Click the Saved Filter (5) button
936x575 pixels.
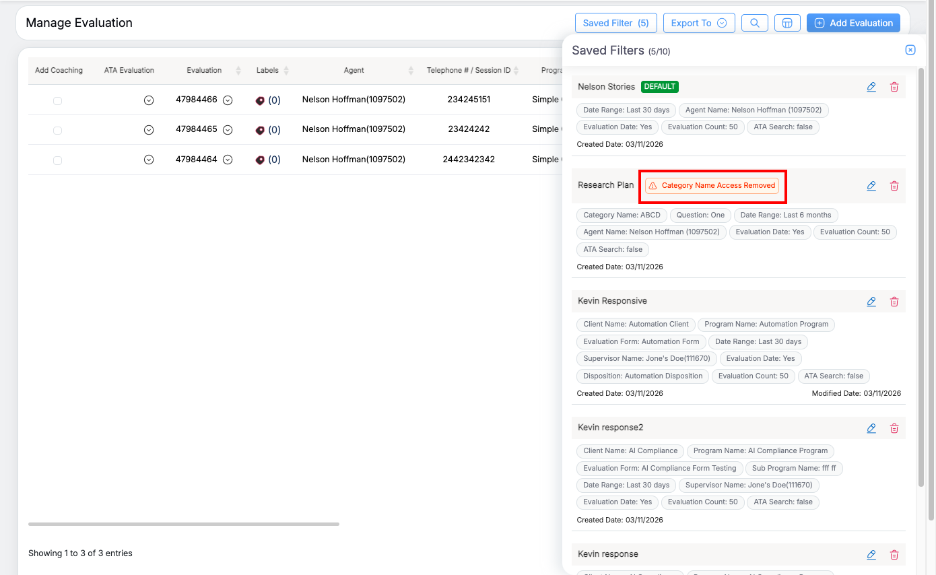coord(615,23)
